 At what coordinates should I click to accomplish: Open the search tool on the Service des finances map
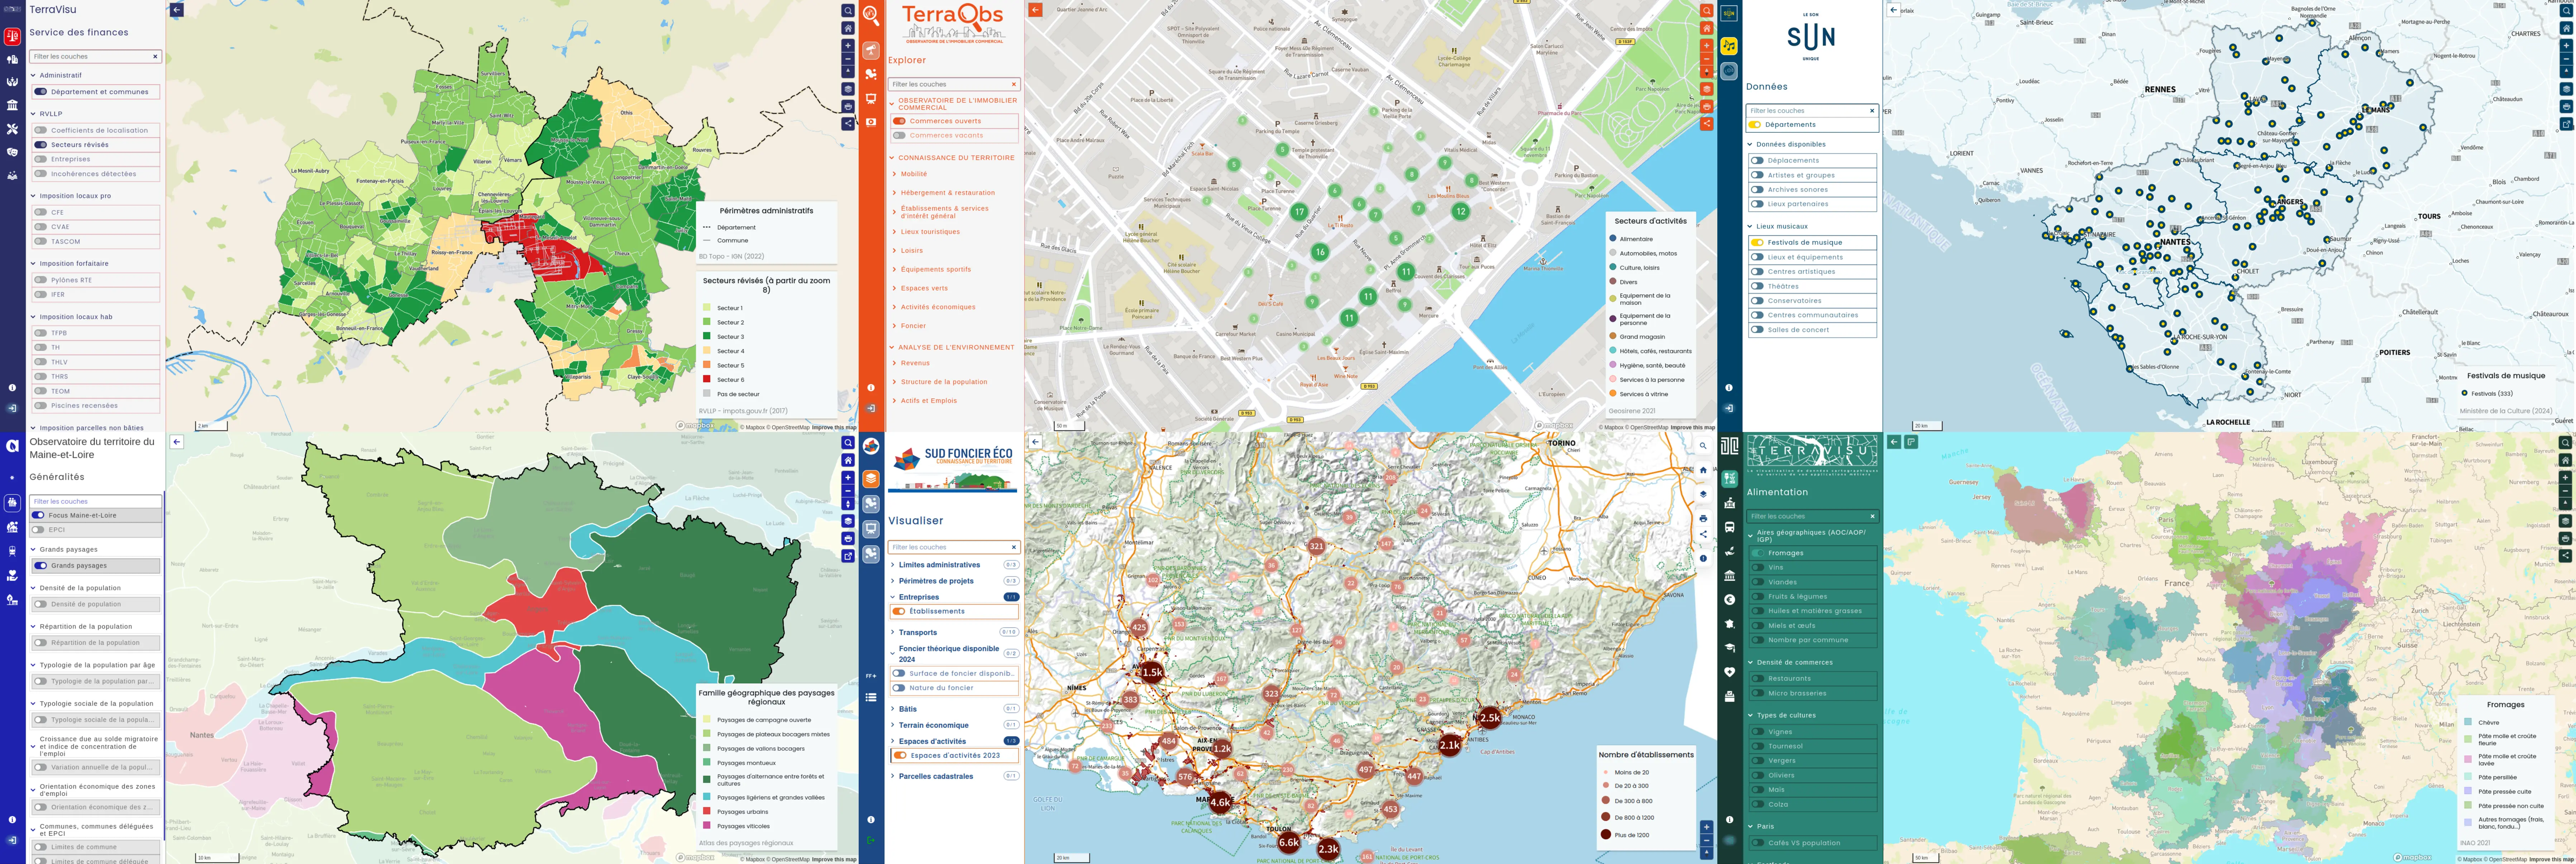coord(848,11)
